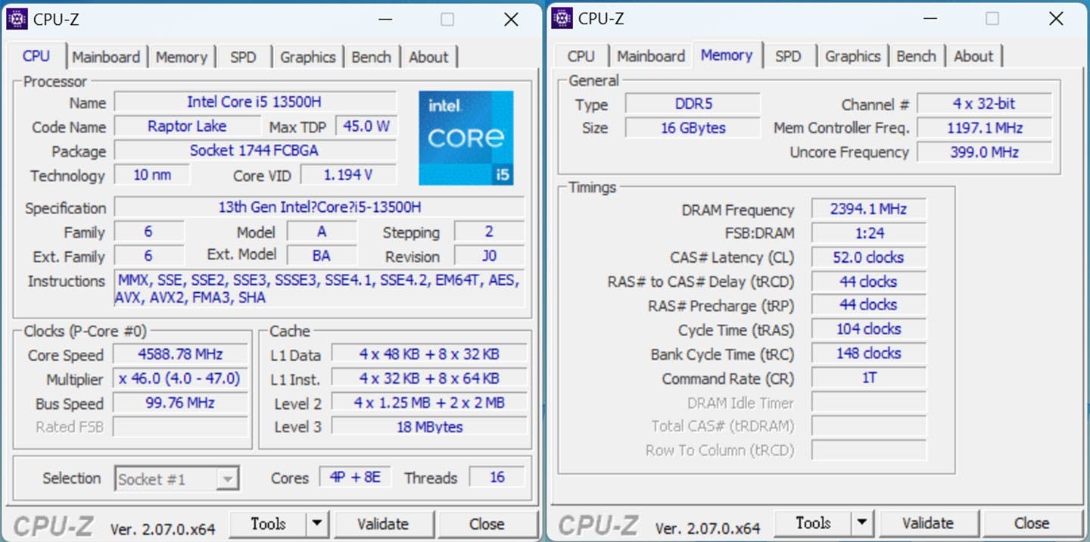This screenshot has width=1090, height=542.
Task: Click the CPU-Z app icon in left window title bar
Action: (x=17, y=19)
